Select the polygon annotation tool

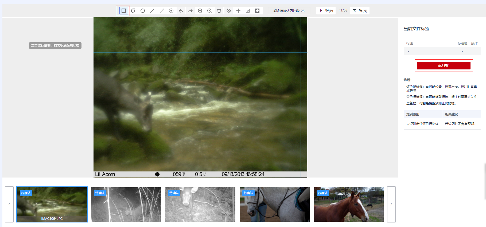click(x=133, y=11)
